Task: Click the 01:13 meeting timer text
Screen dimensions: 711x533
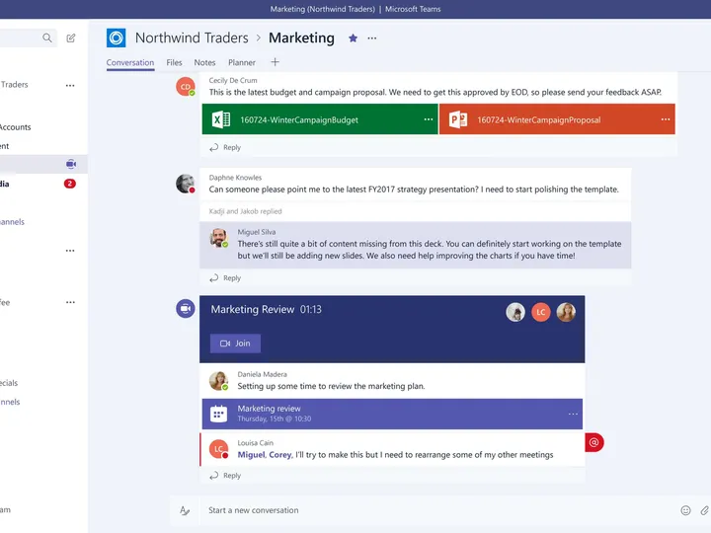Action: [x=311, y=310]
